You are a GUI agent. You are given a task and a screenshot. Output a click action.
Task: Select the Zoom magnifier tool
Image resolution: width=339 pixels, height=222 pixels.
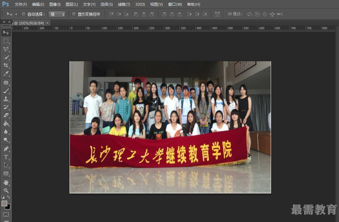[x=6, y=191]
